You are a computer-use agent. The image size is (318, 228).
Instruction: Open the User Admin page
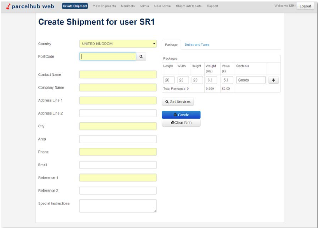coord(162,6)
